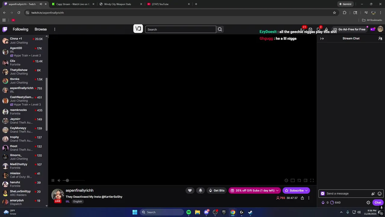Open Gemini in Chrome
This screenshot has height=217, width=385.
[x=345, y=4]
